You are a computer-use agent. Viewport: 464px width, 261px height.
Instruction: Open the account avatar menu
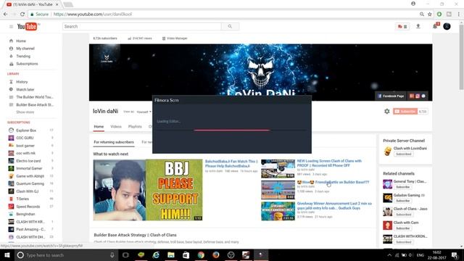point(447,26)
